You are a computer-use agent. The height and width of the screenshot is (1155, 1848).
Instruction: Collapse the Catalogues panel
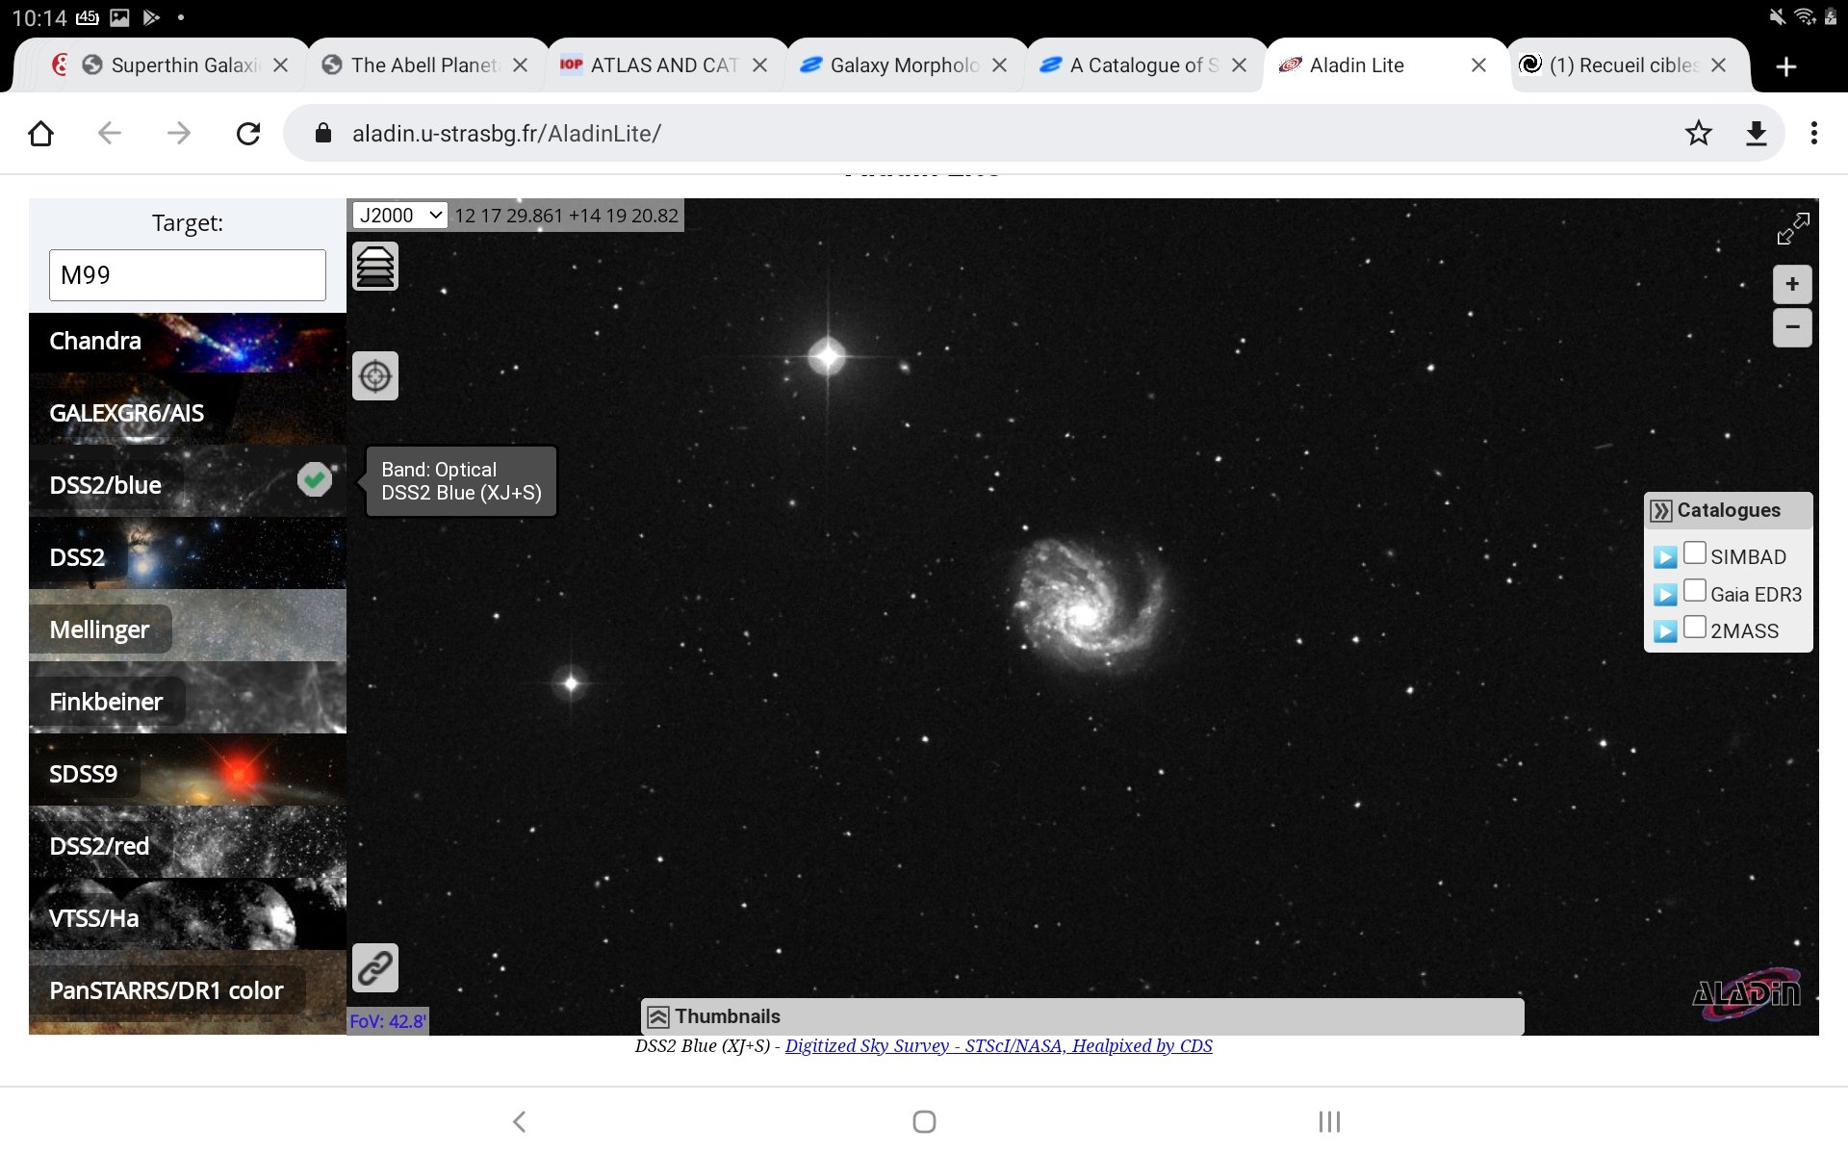(x=1661, y=511)
